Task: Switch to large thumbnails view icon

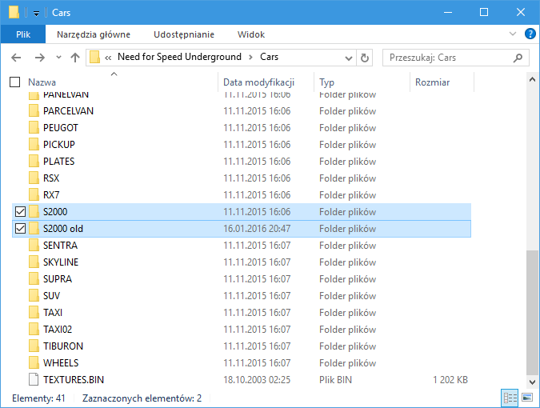Action: tap(527, 398)
